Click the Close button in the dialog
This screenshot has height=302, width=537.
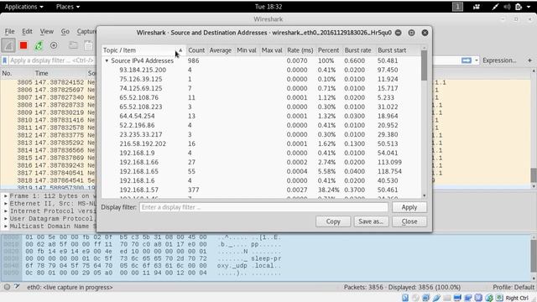pyautogui.click(x=409, y=221)
